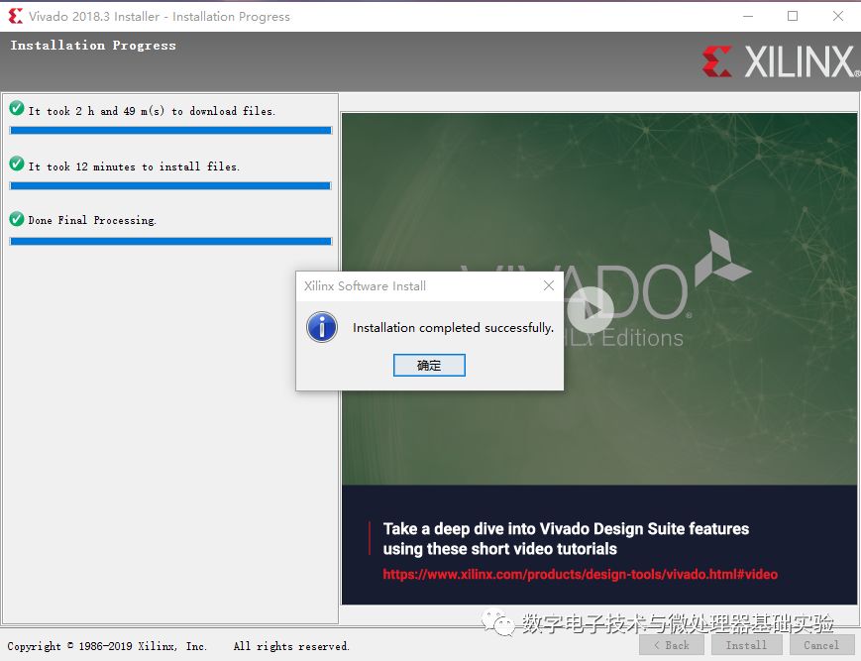Click the Installation Progress heading

[93, 45]
